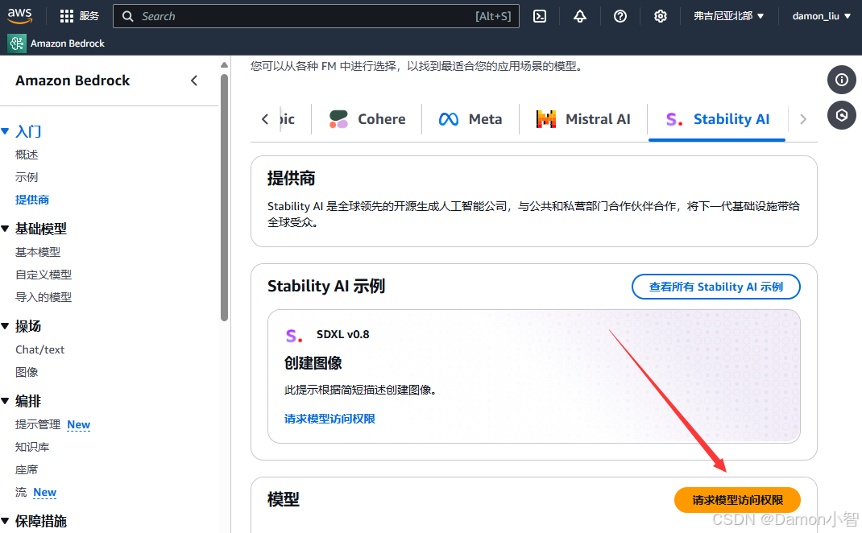
Task: Open the help question mark icon
Action: click(620, 16)
